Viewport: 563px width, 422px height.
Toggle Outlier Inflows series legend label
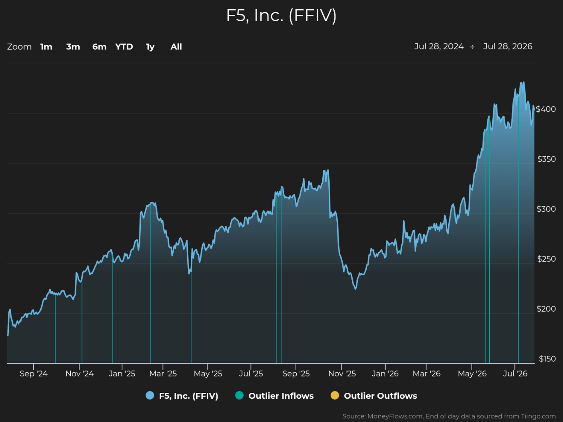(281, 396)
